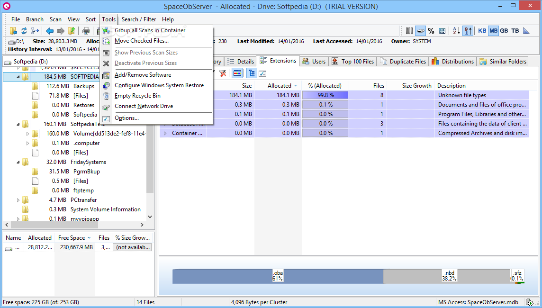The width and height of the screenshot is (542, 308).
Task: Click the tree vertical scrollbar down arrow
Action: [150, 217]
